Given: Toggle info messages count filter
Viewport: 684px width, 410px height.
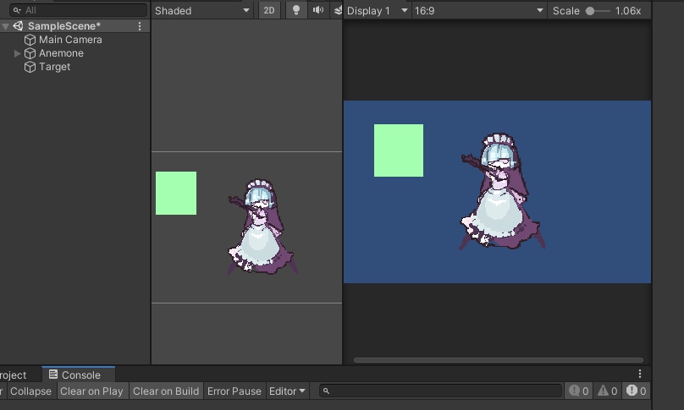Looking at the screenshot, I should (579, 391).
